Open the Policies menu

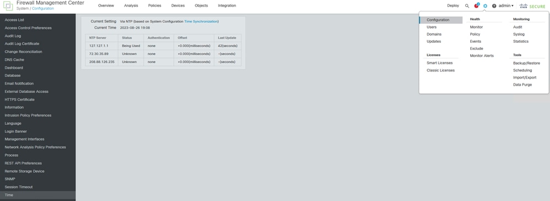155,5
